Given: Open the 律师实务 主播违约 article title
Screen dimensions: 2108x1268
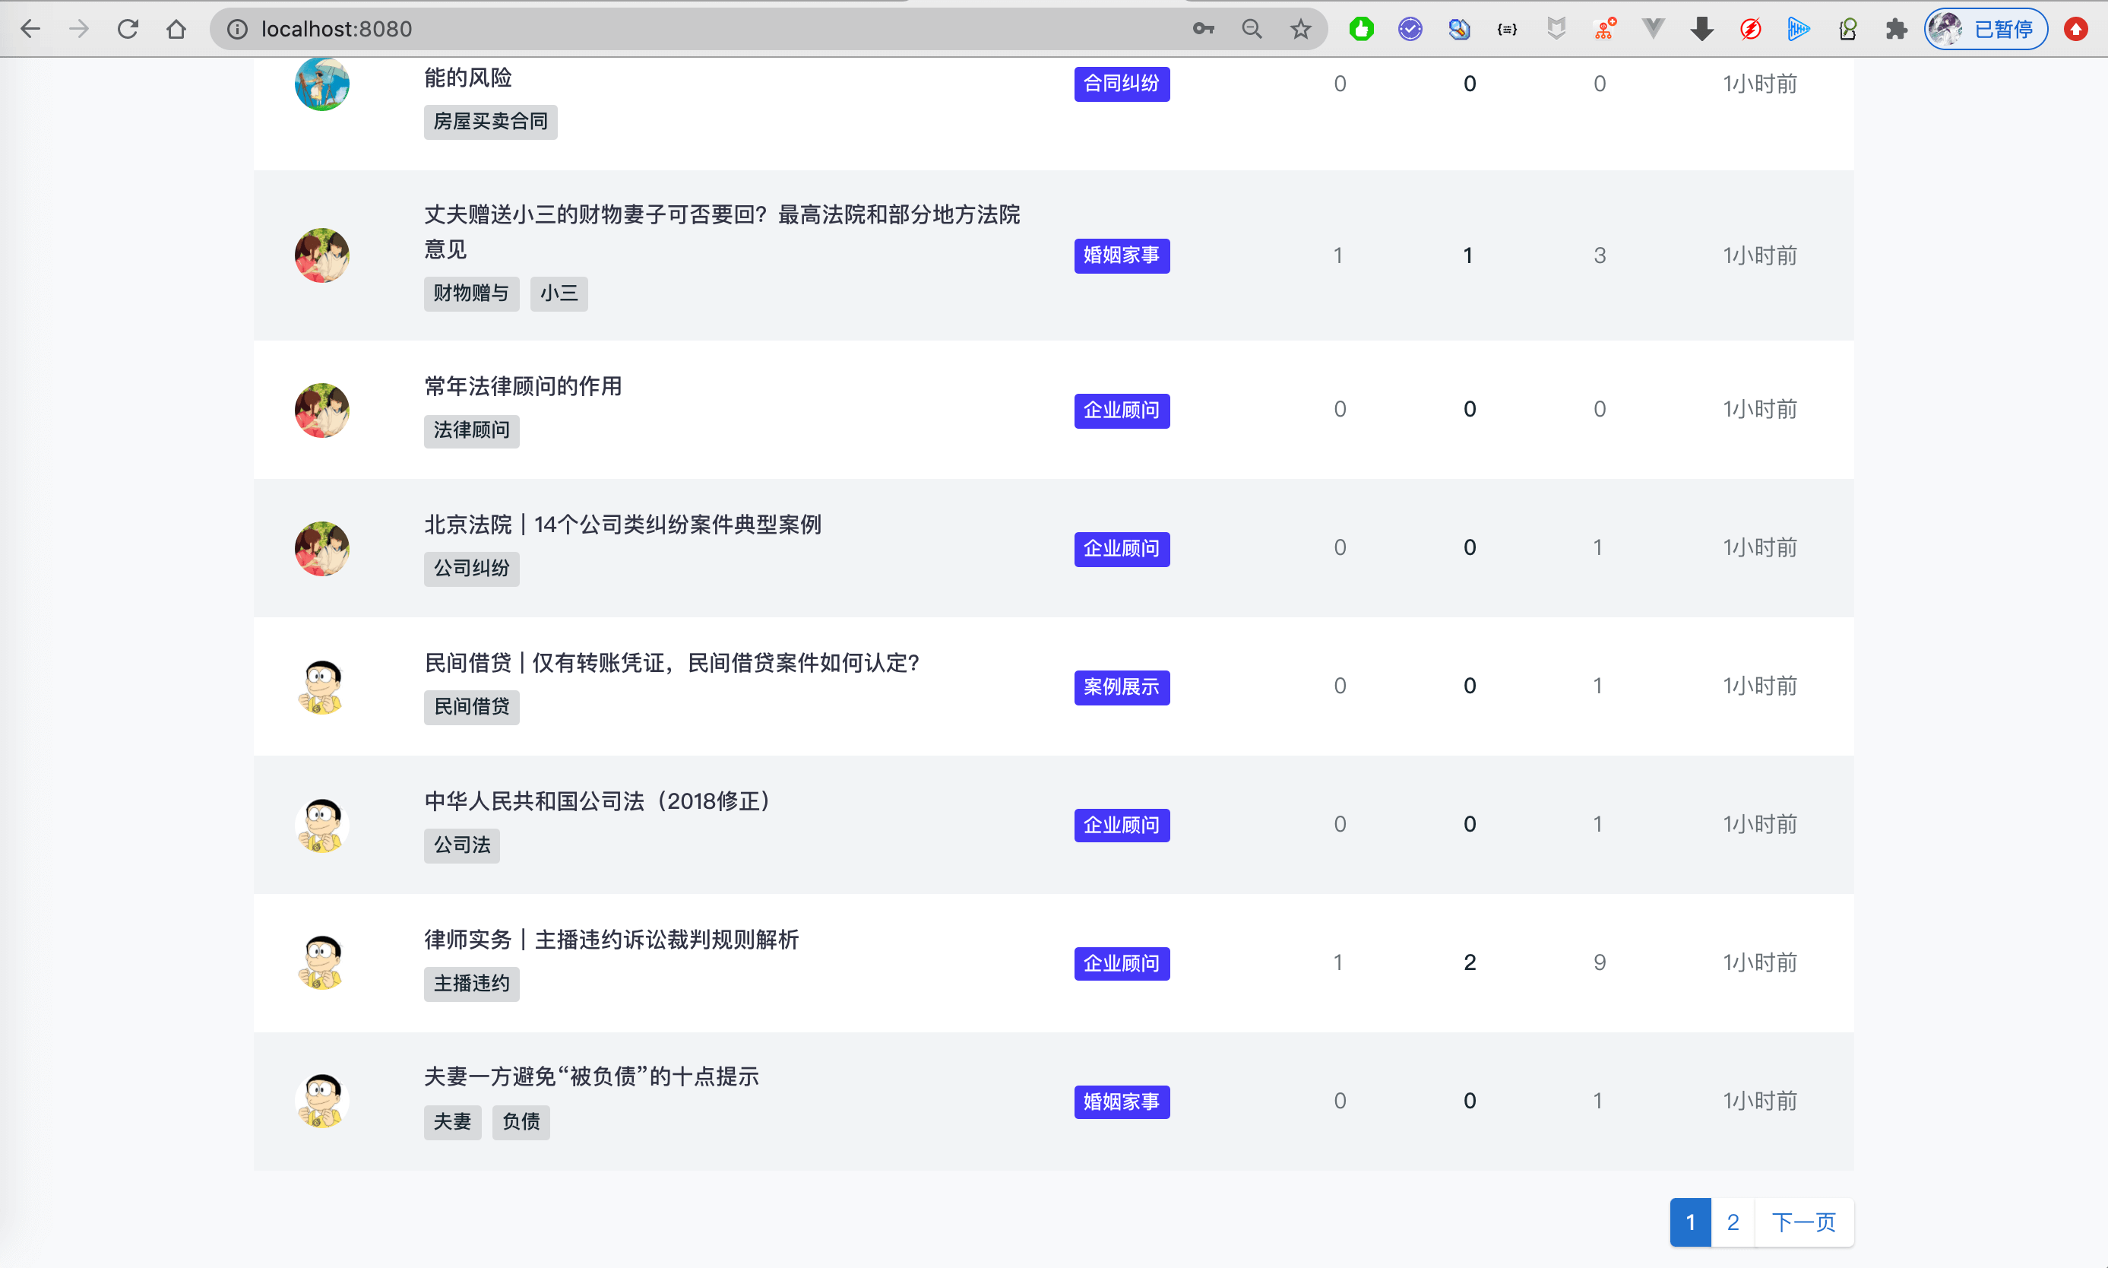Looking at the screenshot, I should coord(611,940).
